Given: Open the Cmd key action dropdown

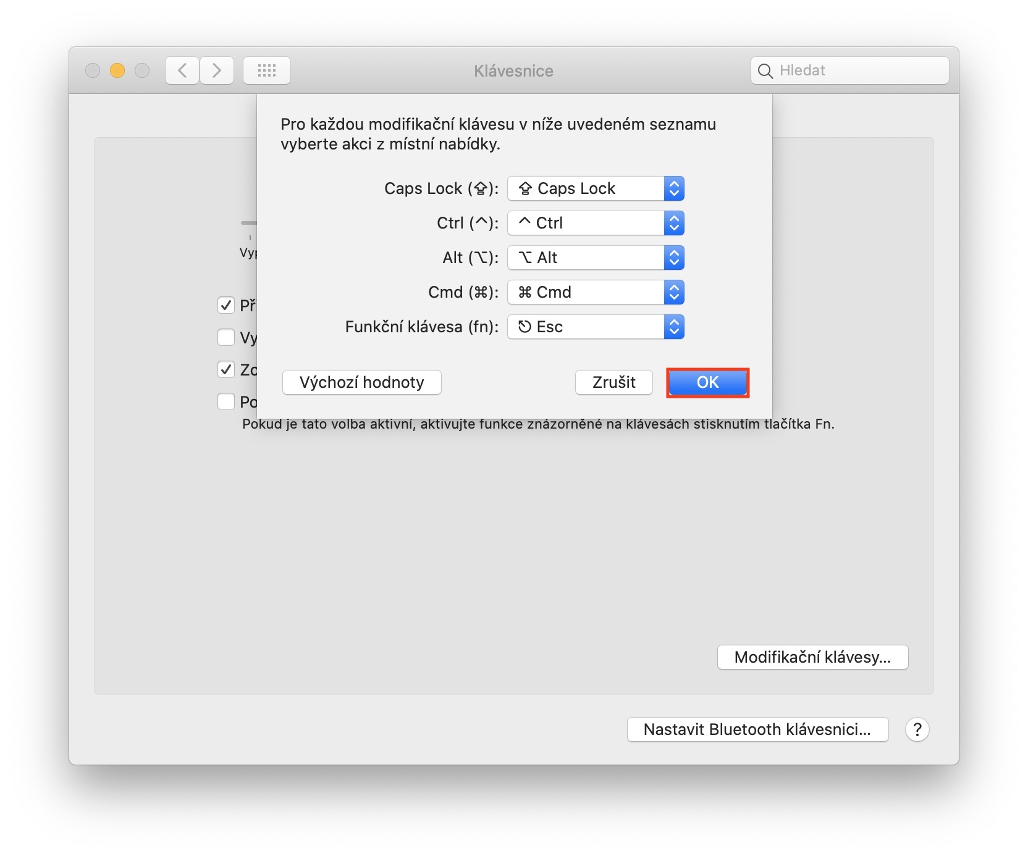Looking at the screenshot, I should point(596,292).
